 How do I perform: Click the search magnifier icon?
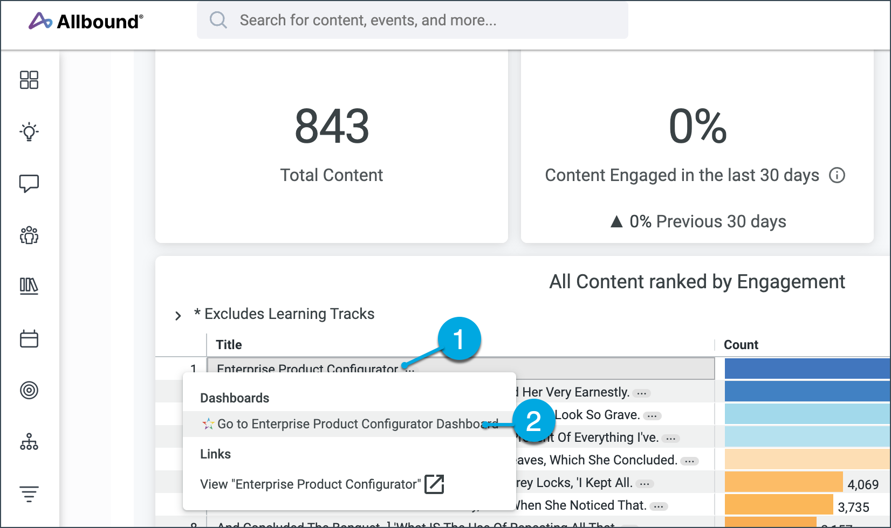[x=218, y=20]
